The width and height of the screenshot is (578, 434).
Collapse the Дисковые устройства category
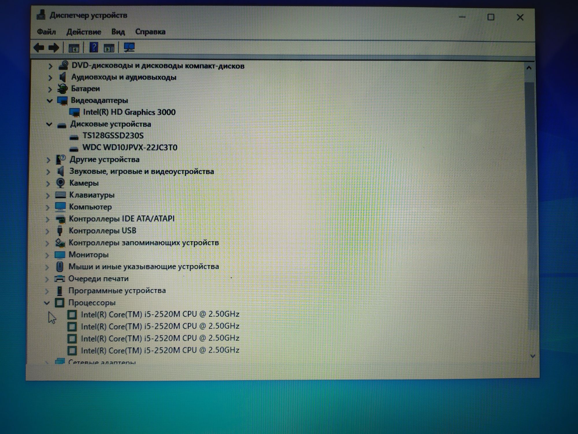click(x=49, y=124)
